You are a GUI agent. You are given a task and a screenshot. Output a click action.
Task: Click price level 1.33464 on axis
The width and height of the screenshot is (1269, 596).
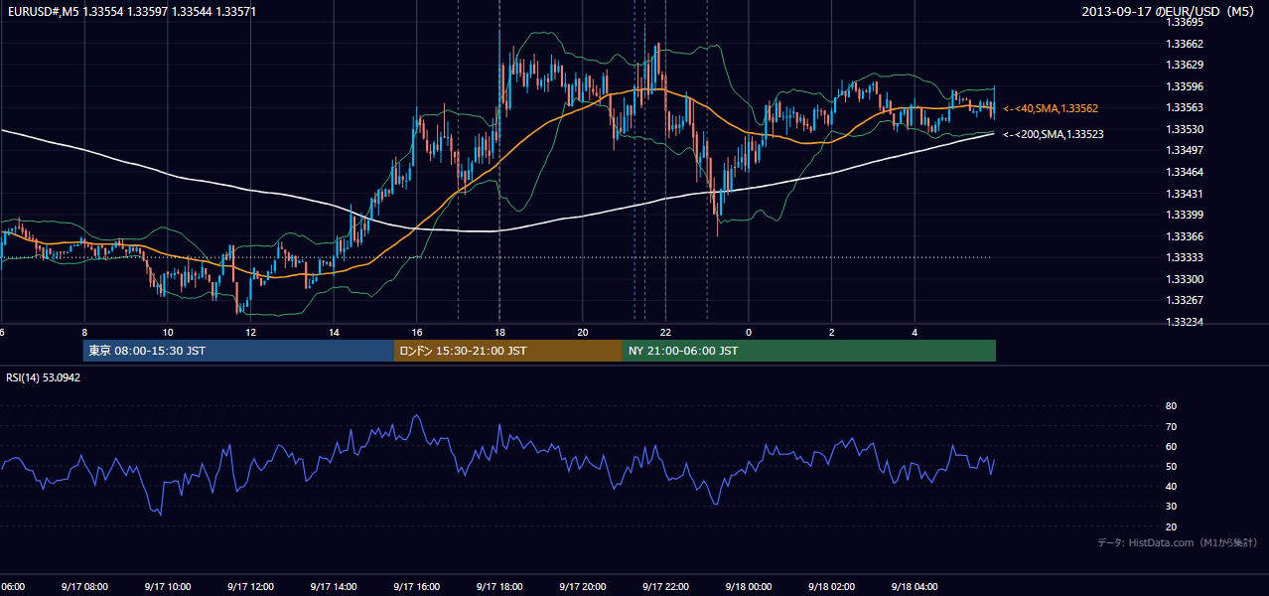pyautogui.click(x=1184, y=172)
